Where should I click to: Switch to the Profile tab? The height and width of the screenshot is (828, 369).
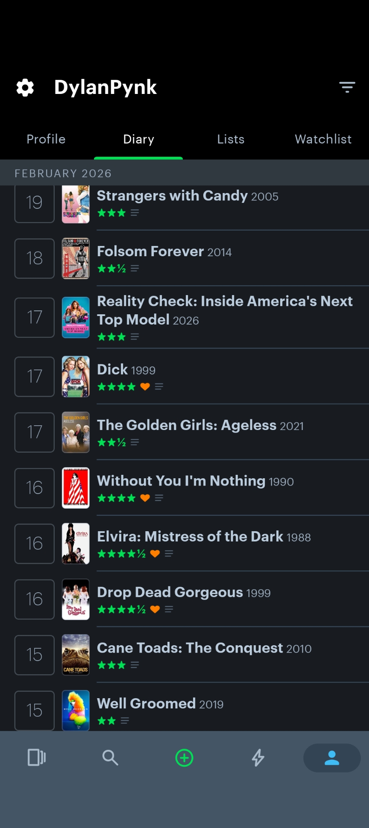46,139
